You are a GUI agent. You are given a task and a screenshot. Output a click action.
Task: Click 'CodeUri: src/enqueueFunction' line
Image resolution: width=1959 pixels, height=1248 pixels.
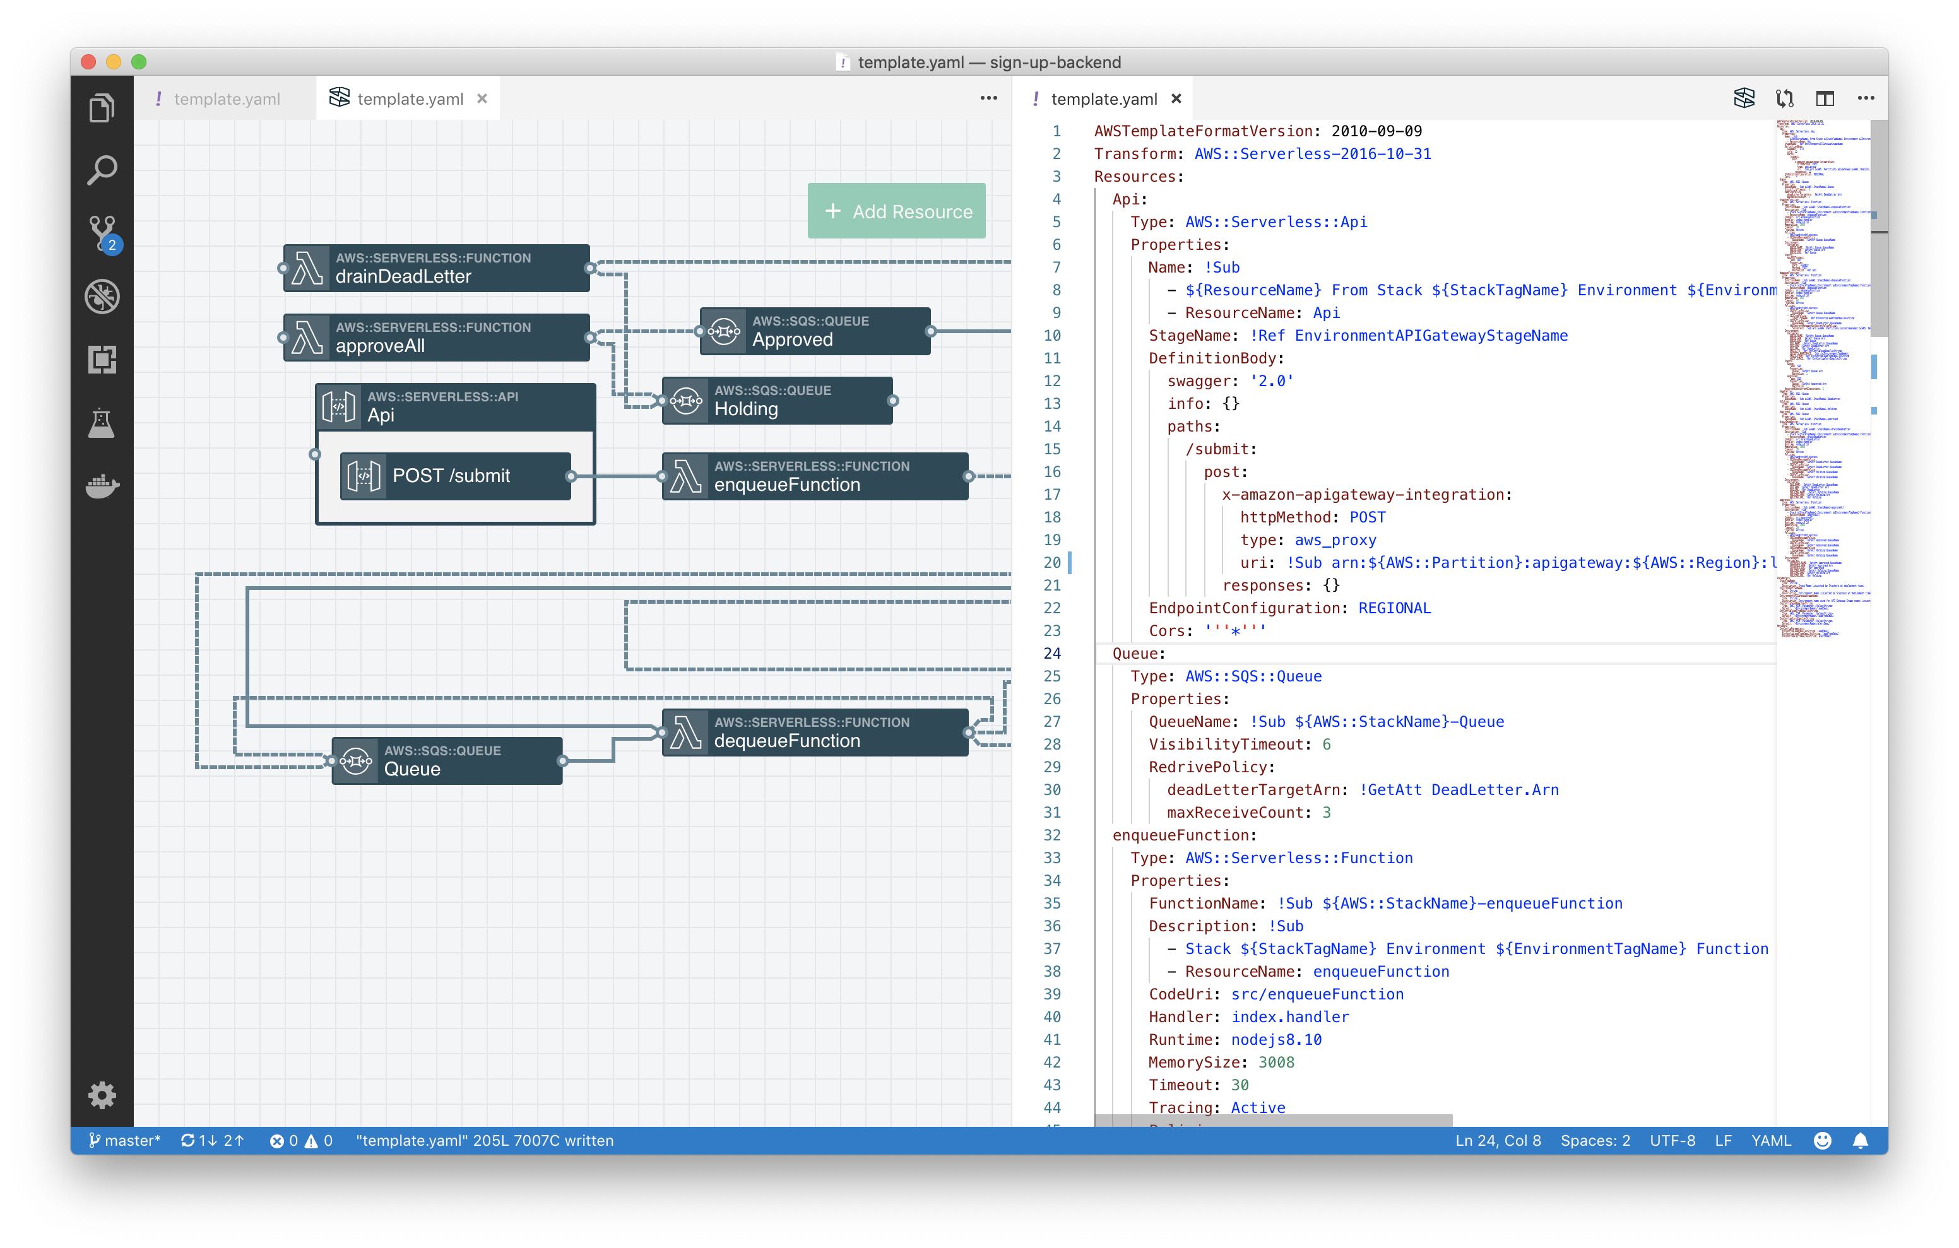pyautogui.click(x=1275, y=994)
